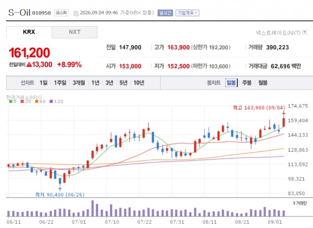This screenshot has height=228, width=313.
Task: Click the clock icon beside the timestamp
Action: [x=76, y=13]
